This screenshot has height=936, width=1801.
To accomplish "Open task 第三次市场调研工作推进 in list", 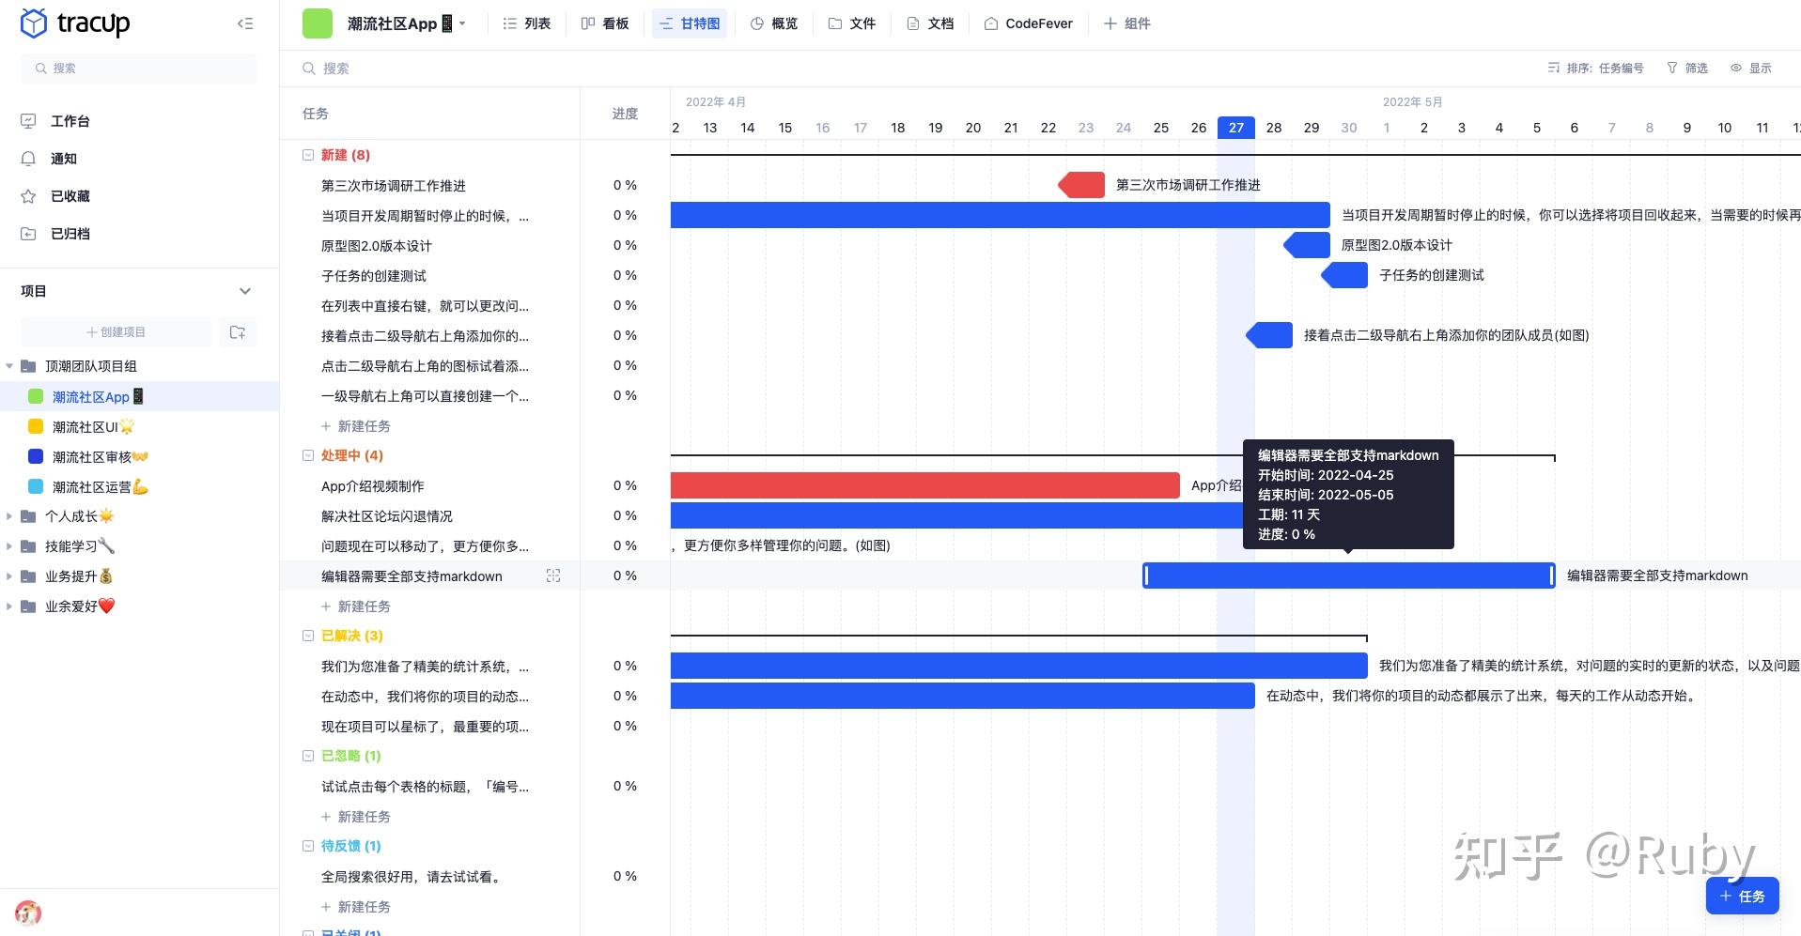I will click(x=394, y=186).
